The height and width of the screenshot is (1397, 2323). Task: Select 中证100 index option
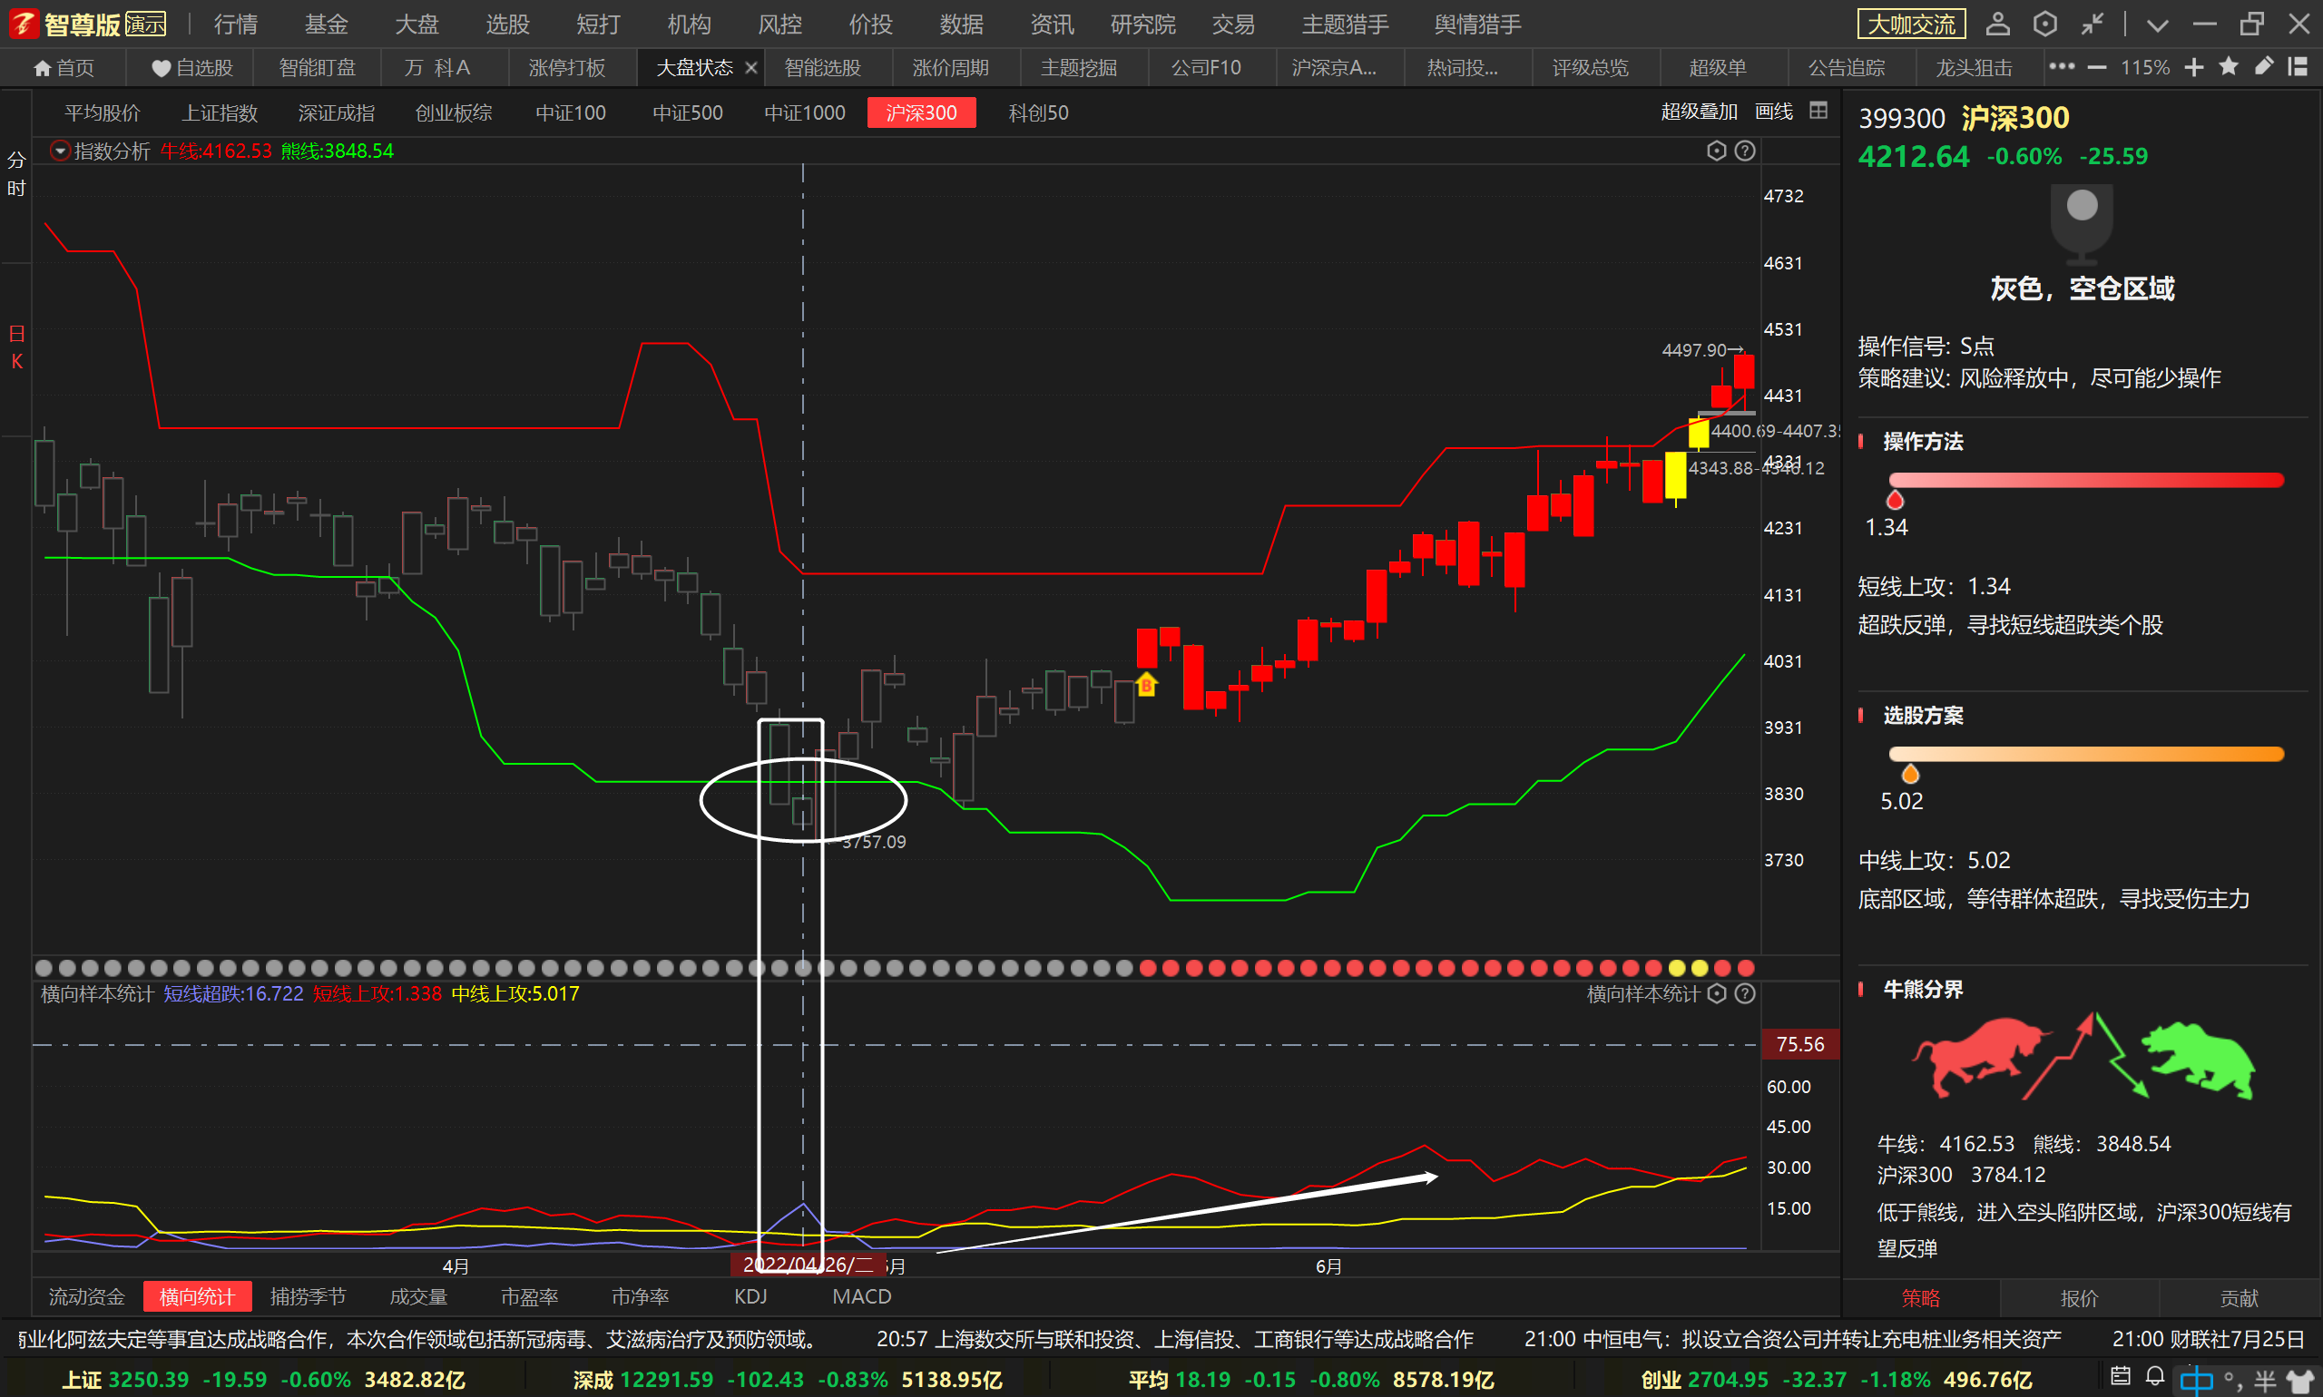click(571, 113)
